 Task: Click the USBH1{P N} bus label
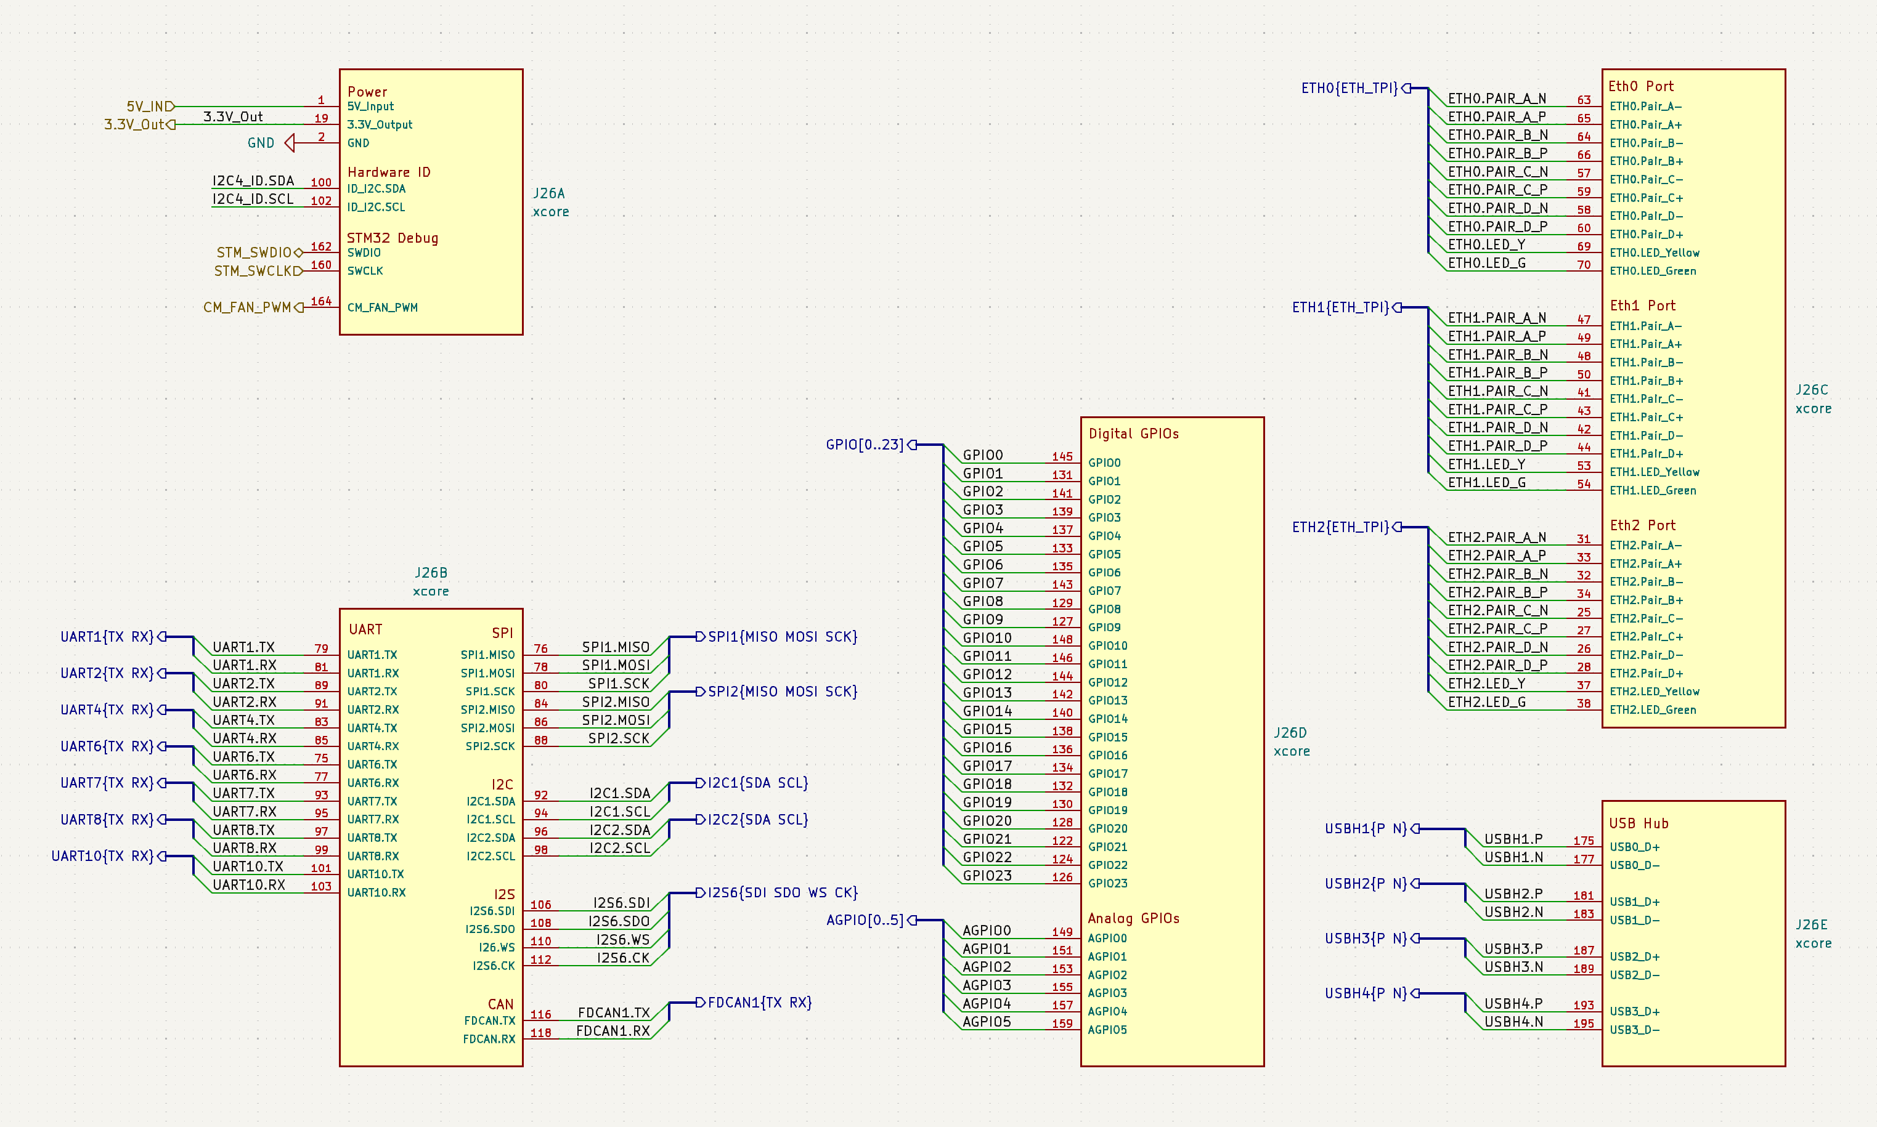coord(1372,830)
